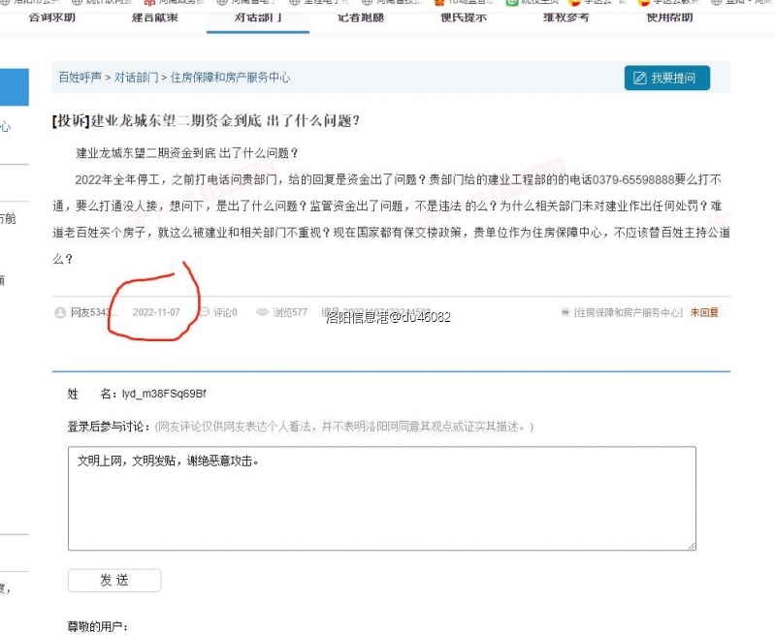Image resolution: width=775 pixels, height=635 pixels.
Task: Go to the 便民提示 tab
Action: pos(464,17)
